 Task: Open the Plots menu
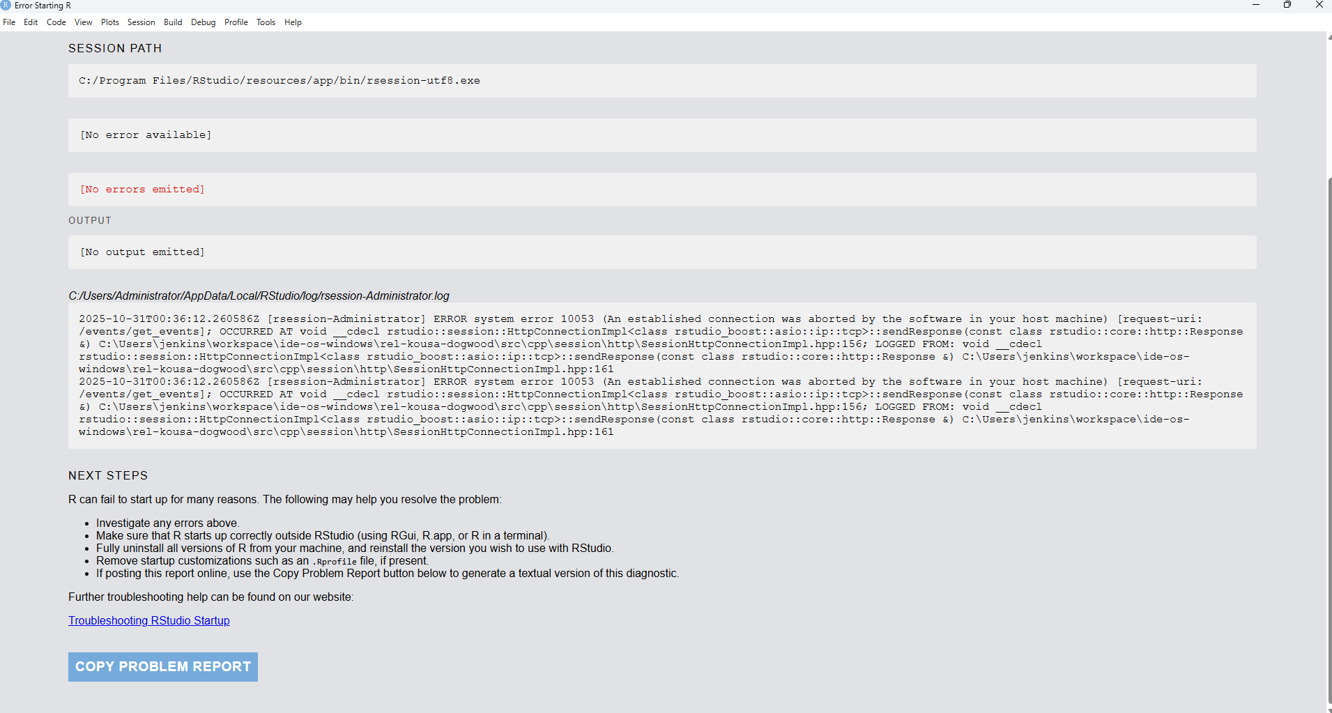click(x=110, y=22)
